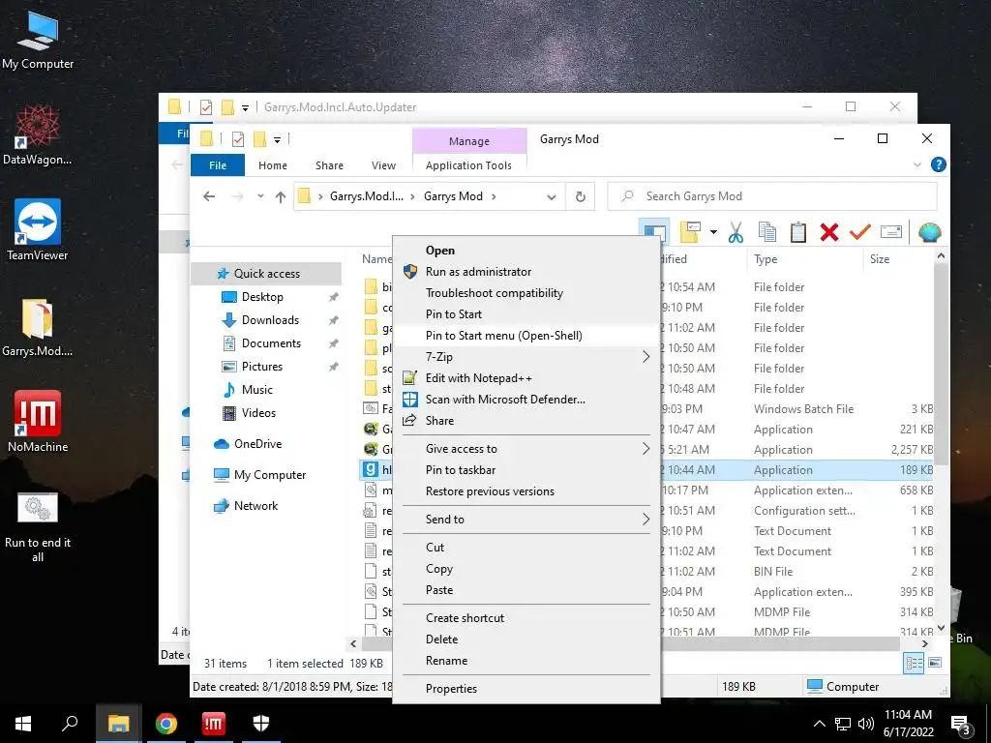
Task: Switch to Details view icon in status bar
Action: [x=914, y=663]
